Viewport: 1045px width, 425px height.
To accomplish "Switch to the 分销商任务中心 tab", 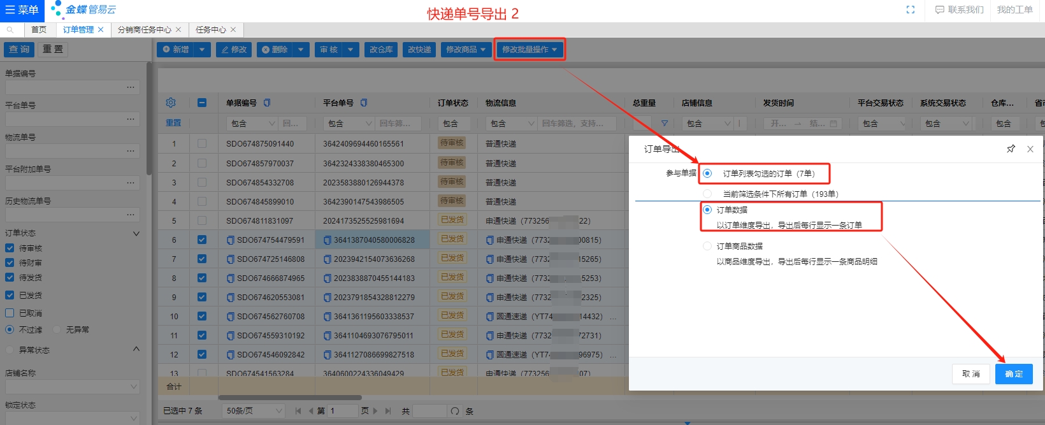I will tap(145, 30).
